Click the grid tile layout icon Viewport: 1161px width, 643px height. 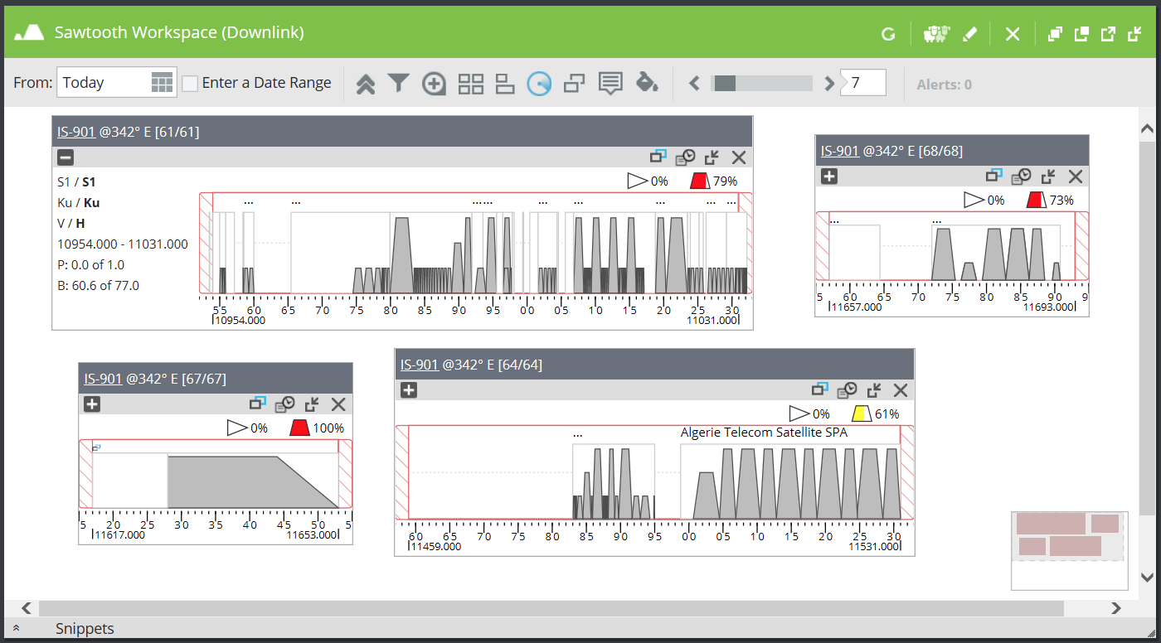(x=470, y=84)
